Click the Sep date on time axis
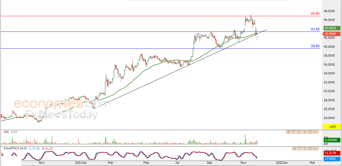The width and height of the screenshot is (342, 166). (209, 163)
